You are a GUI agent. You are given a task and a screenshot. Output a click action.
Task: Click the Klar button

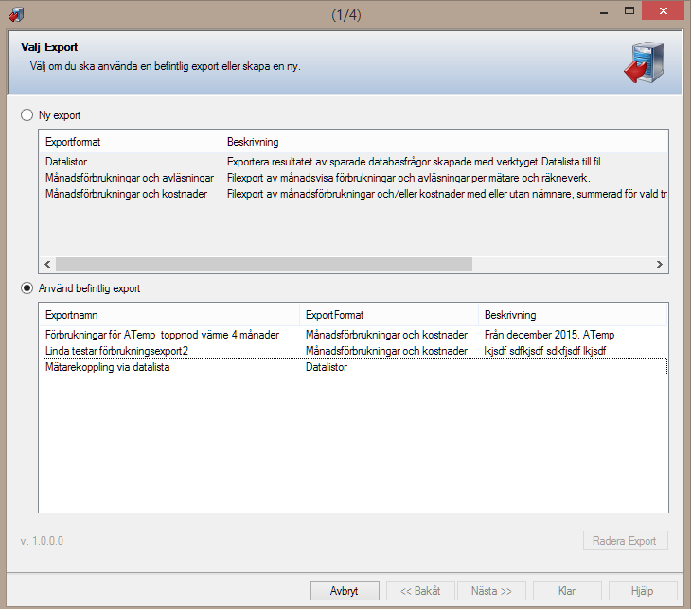pos(567,590)
